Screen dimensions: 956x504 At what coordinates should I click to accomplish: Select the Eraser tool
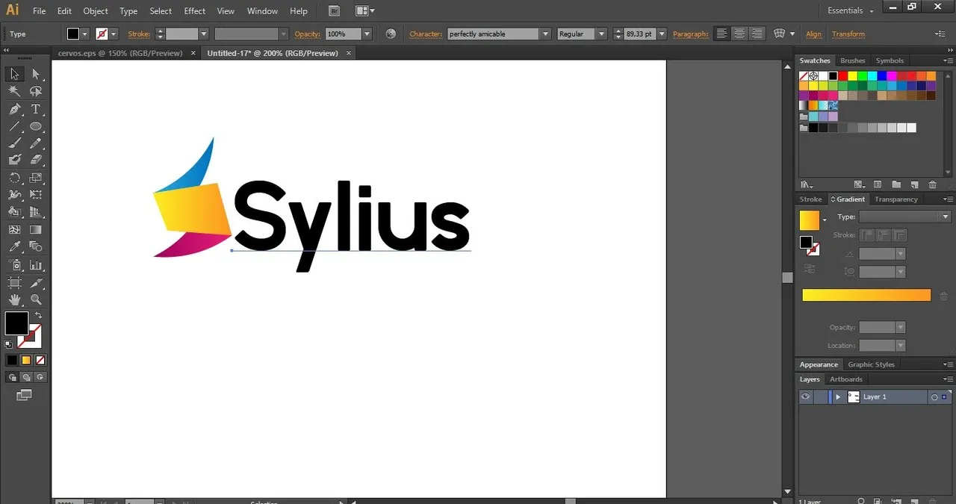36,160
